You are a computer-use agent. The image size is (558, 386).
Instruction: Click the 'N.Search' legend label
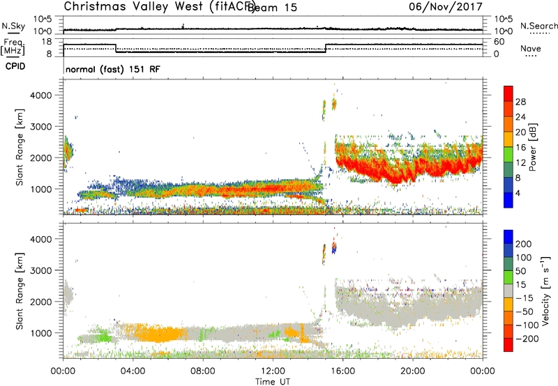(x=538, y=26)
